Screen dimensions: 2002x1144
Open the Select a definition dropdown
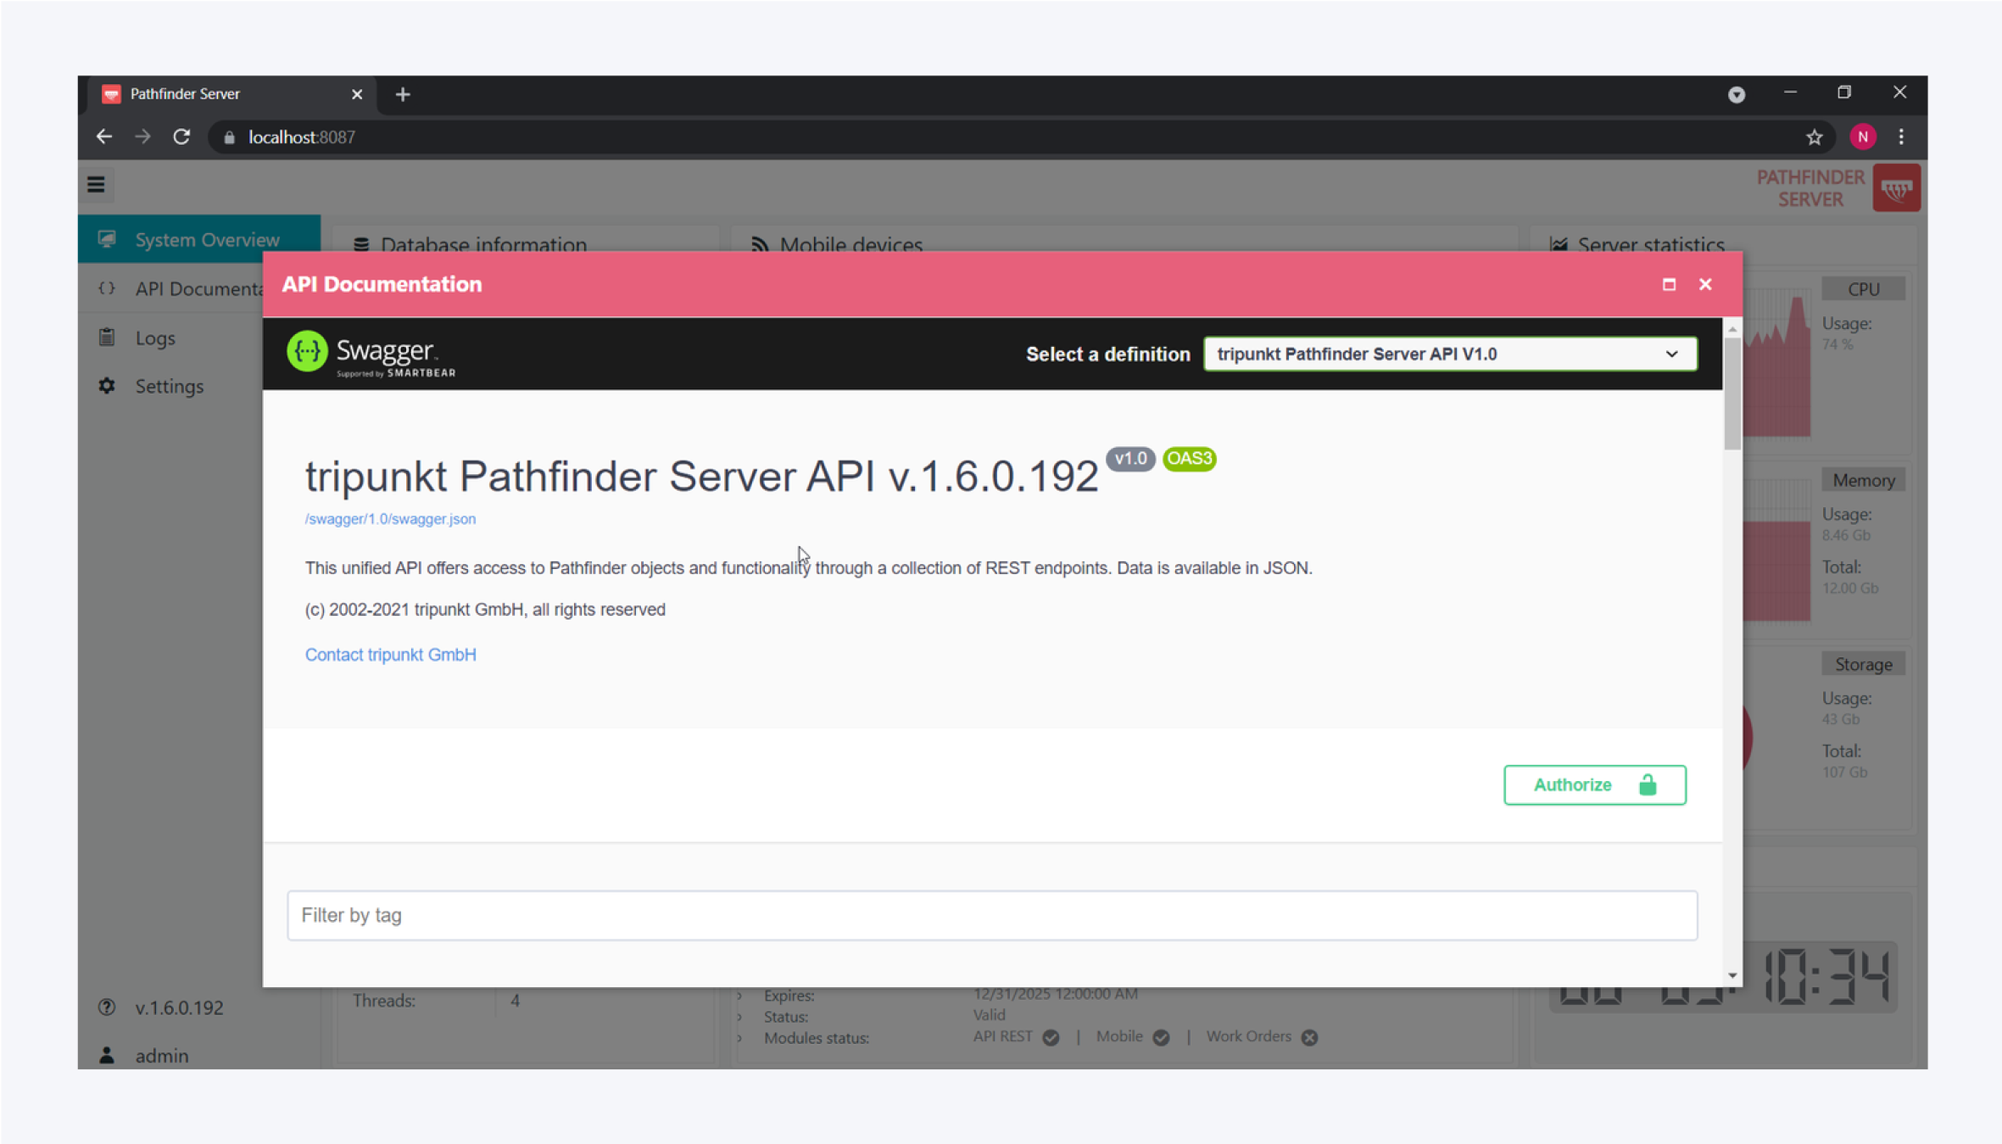point(1450,354)
